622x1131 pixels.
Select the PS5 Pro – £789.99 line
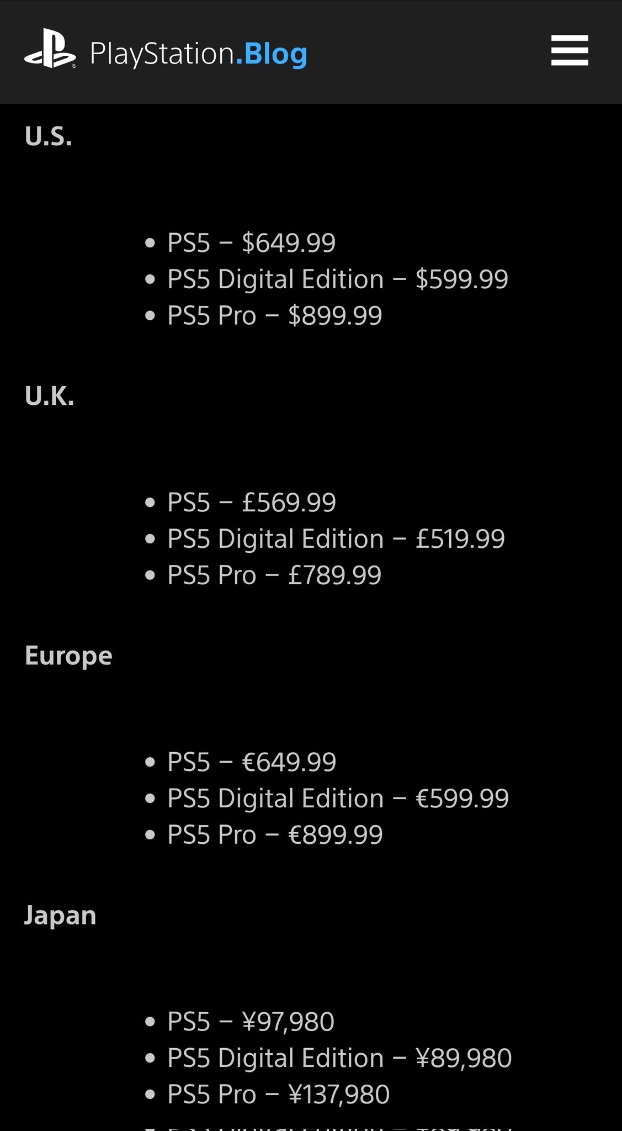pyautogui.click(x=274, y=575)
